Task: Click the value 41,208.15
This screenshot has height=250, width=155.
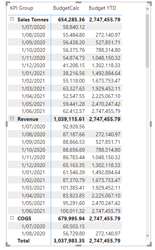Action: [74, 65]
